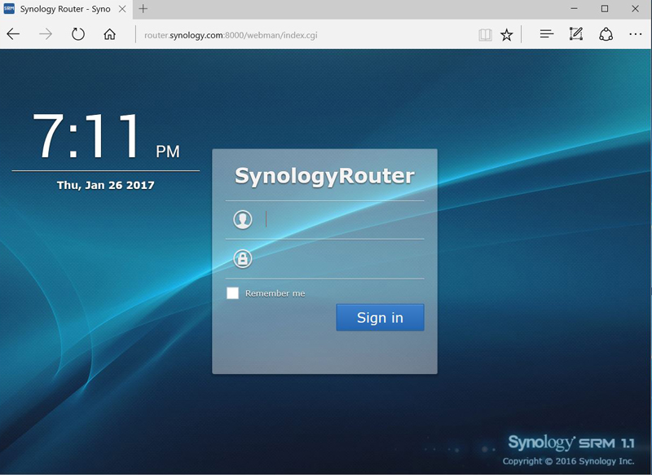Open the Hub panel icon
This screenshot has height=475, width=652.
pyautogui.click(x=547, y=34)
